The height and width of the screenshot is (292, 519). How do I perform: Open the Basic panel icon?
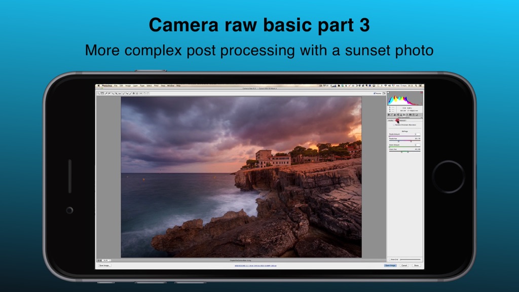click(x=389, y=115)
